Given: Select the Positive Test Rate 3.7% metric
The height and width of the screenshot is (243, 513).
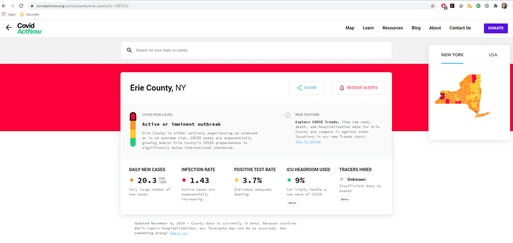Looking at the screenshot, I should (255, 182).
